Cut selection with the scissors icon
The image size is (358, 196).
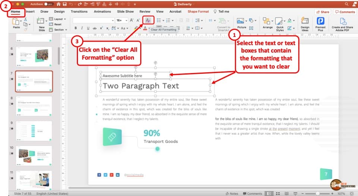(x=25, y=19)
